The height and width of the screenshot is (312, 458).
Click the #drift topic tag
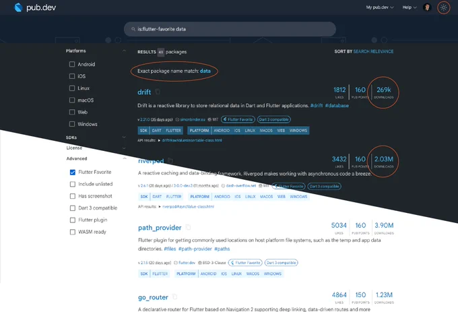click(317, 106)
